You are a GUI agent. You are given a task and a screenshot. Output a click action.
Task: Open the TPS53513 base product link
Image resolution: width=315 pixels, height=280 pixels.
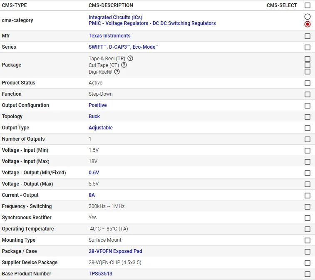[100, 274]
